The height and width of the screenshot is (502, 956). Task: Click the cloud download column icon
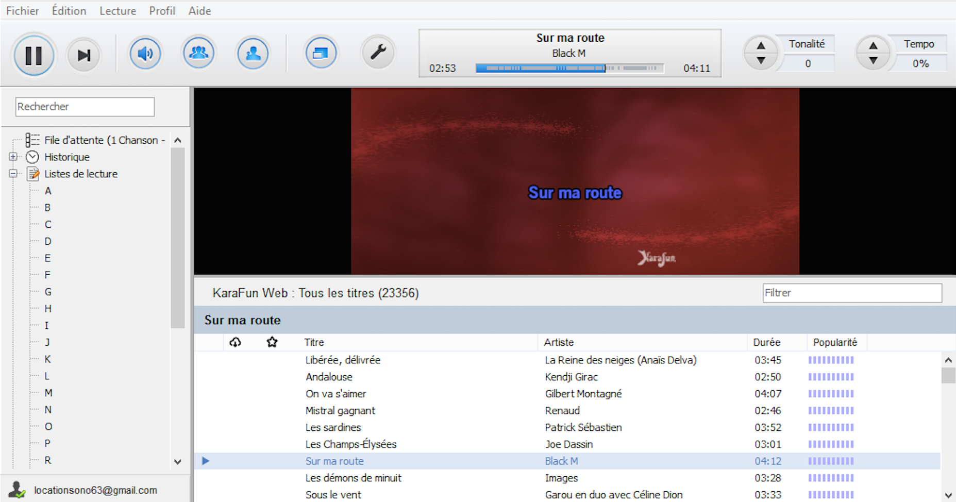[235, 342]
